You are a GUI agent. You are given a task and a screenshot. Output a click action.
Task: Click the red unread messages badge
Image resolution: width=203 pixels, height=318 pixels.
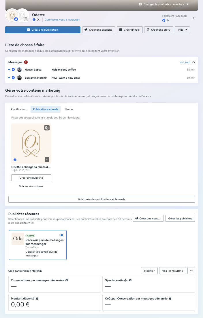pos(26,62)
